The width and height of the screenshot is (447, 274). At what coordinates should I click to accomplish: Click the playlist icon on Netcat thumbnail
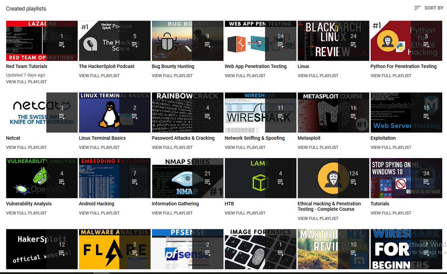62,116
